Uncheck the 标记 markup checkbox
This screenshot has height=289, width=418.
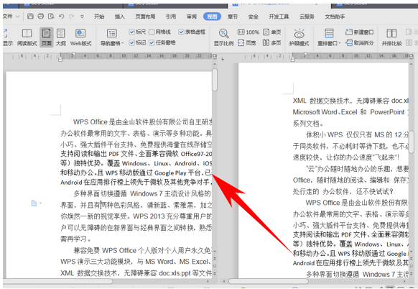[131, 42]
